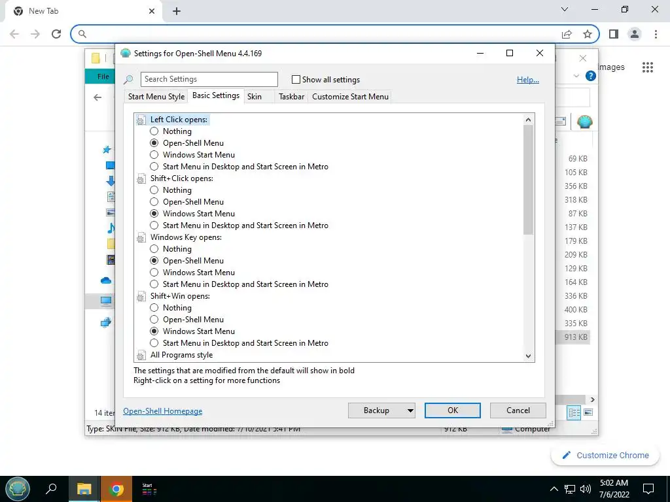Click Customize Chrome button
This screenshot has width=670, height=502.
coord(605,455)
